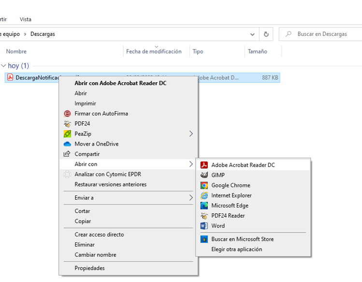Screen dimensions: 362x282
Task: Click the OneDrive cloud icon
Action: (67, 144)
